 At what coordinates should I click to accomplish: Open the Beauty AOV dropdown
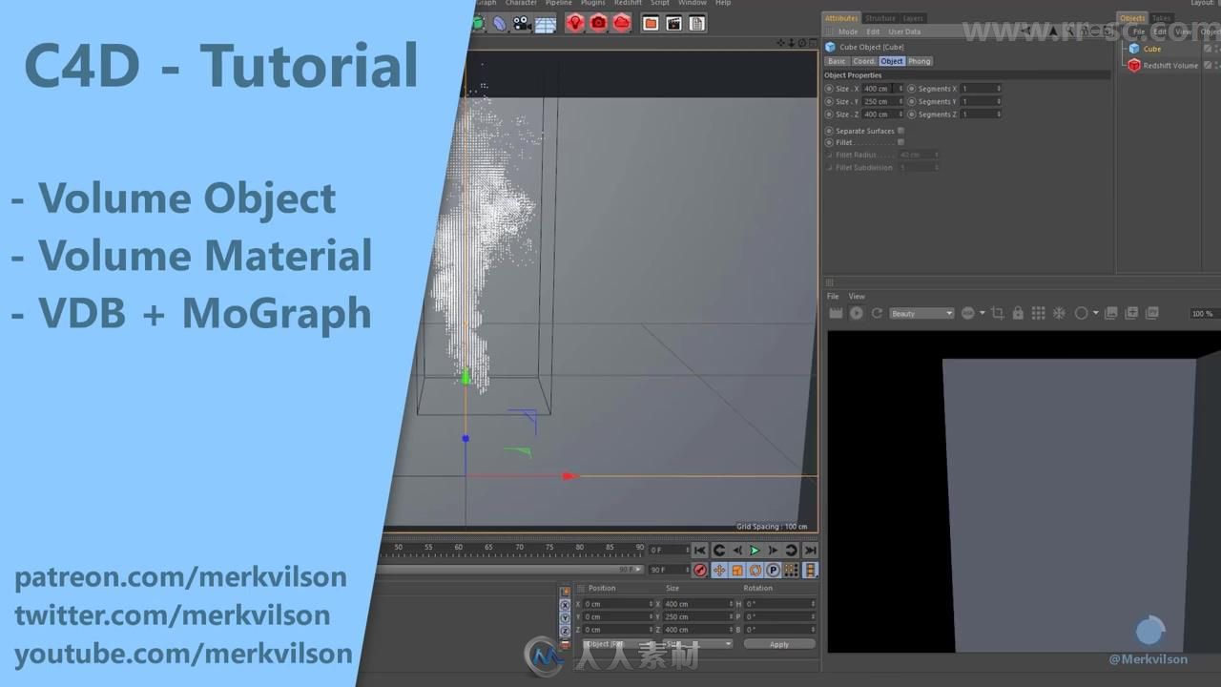tap(921, 313)
